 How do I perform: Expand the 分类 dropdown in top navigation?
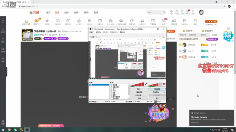66,12
